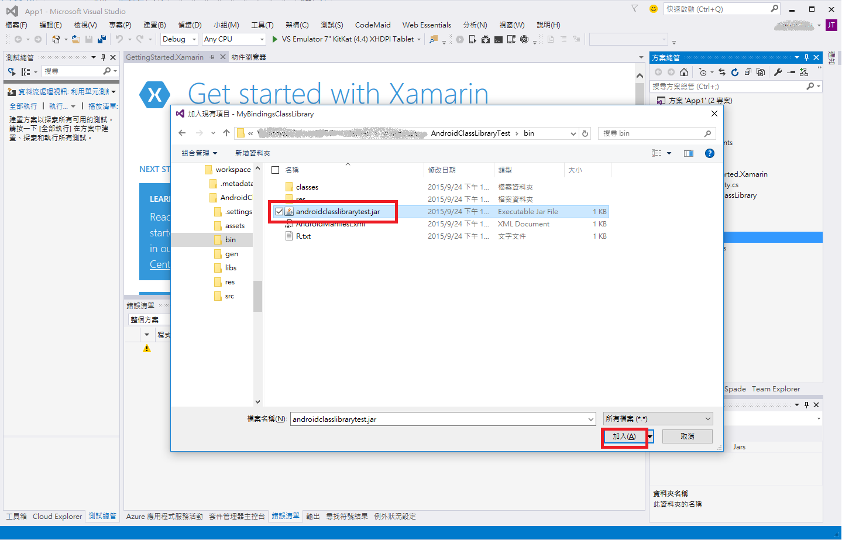Open Properties wrench icon in Solution Explorer
This screenshot has width=842, height=540.
tap(778, 72)
